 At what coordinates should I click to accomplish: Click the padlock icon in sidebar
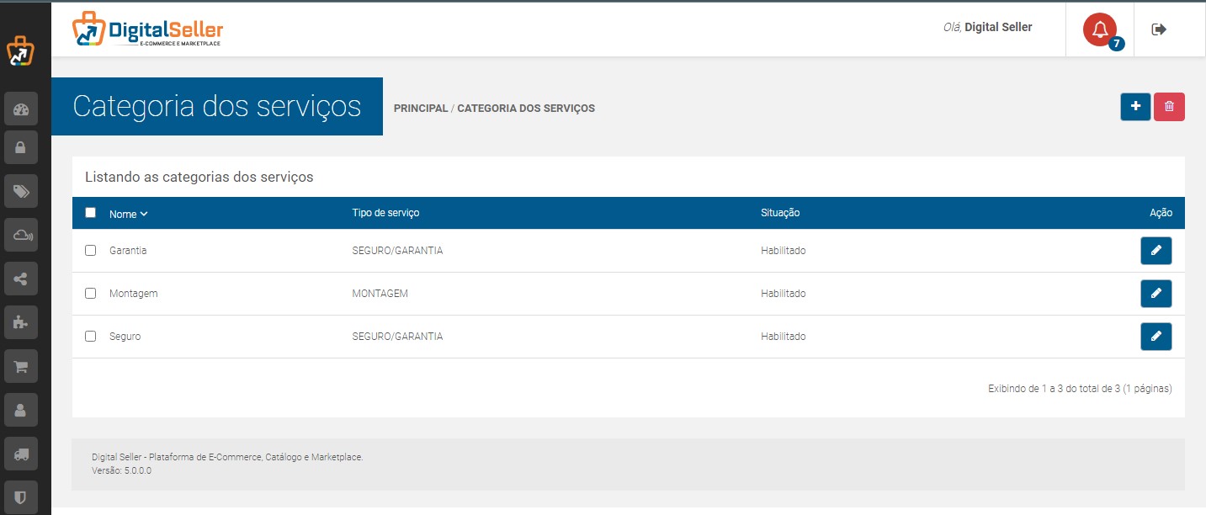[x=21, y=147]
